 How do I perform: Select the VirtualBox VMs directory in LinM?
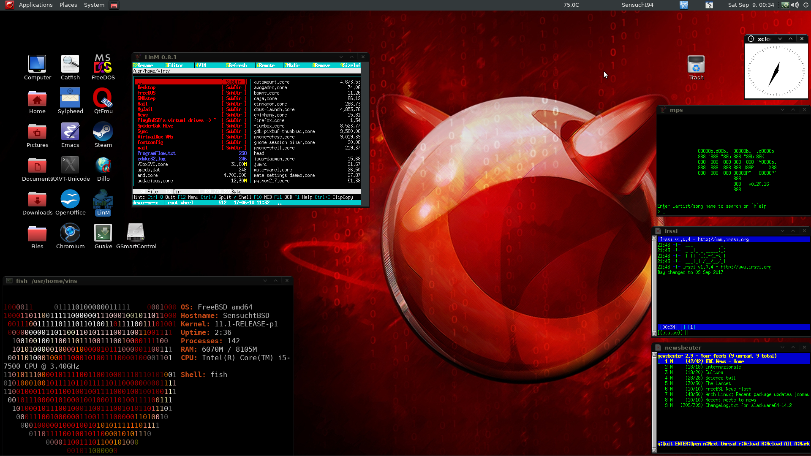click(x=155, y=137)
